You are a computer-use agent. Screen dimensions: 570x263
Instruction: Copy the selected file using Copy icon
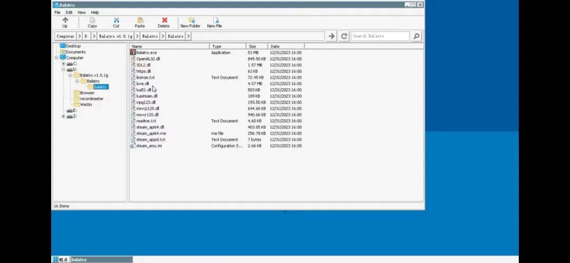click(x=92, y=23)
